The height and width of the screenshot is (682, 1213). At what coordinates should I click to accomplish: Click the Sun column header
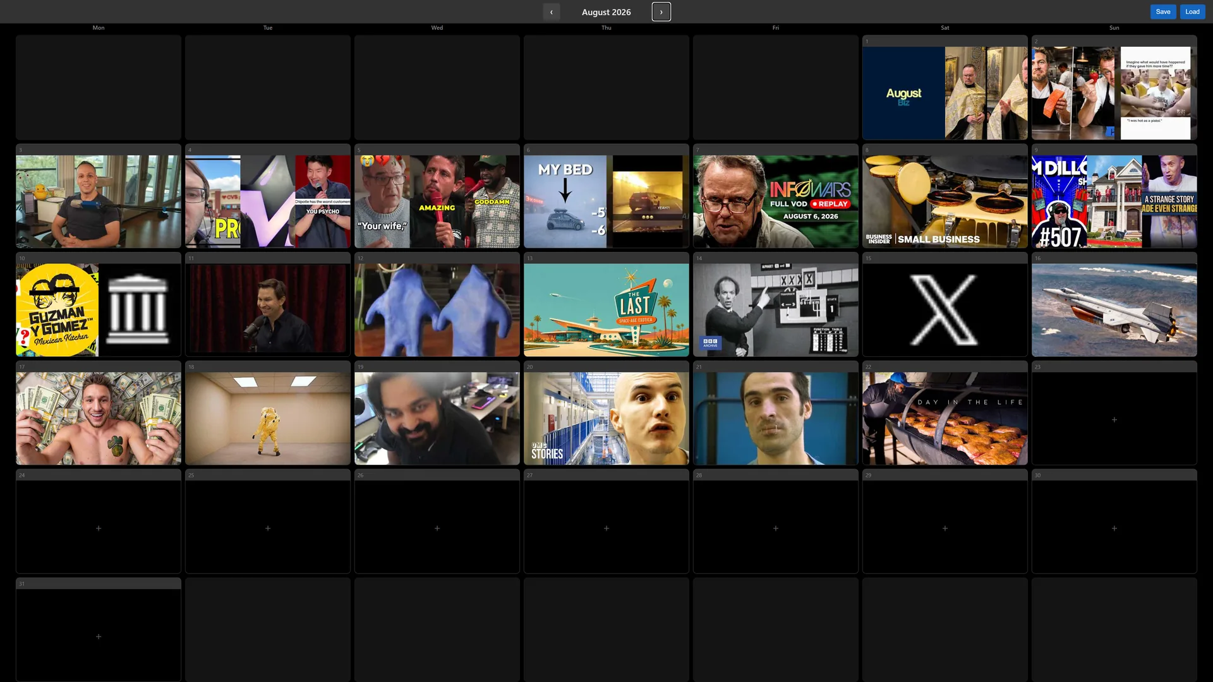click(x=1114, y=28)
